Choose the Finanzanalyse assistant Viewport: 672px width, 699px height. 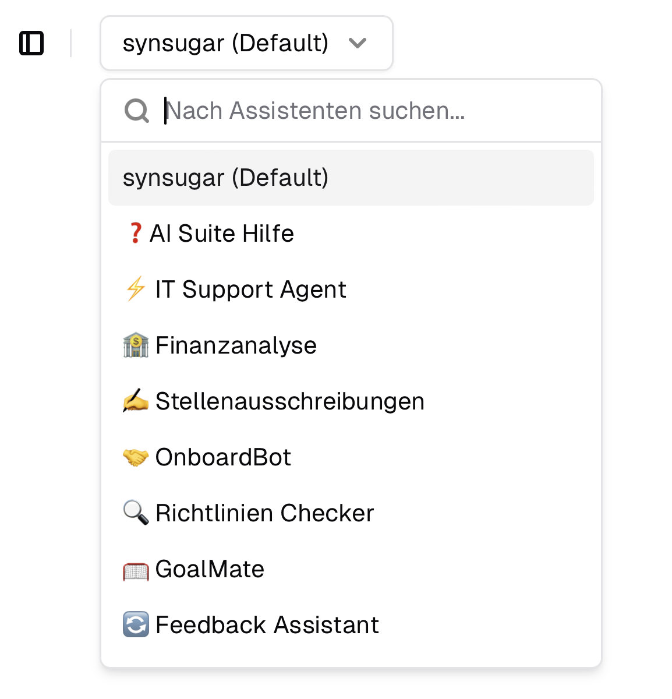pos(236,345)
